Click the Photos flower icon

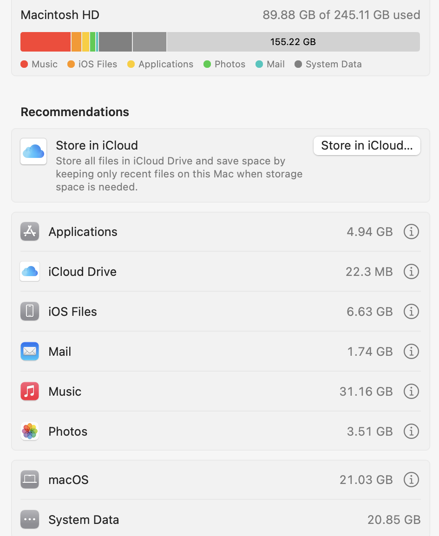coord(30,431)
